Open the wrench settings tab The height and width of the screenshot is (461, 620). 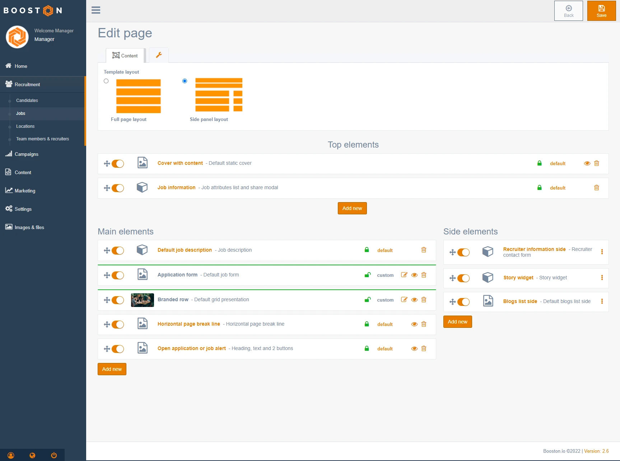pos(159,55)
